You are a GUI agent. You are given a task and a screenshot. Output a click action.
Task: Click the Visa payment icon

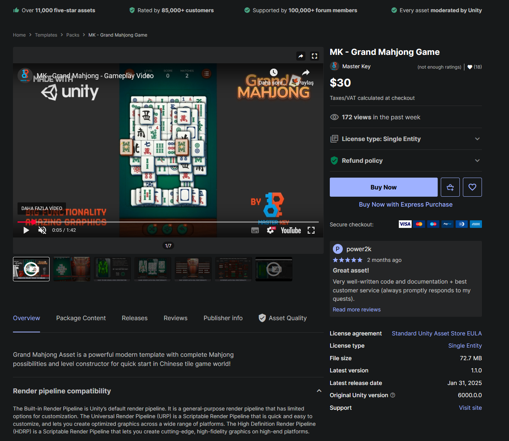point(405,224)
